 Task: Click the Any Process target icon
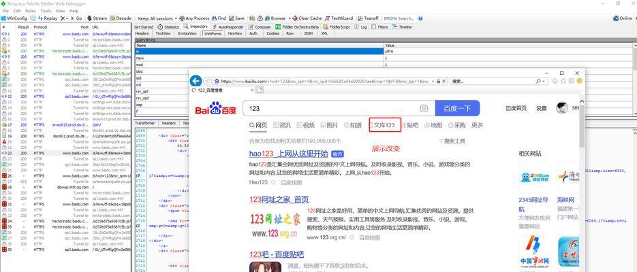182,18
